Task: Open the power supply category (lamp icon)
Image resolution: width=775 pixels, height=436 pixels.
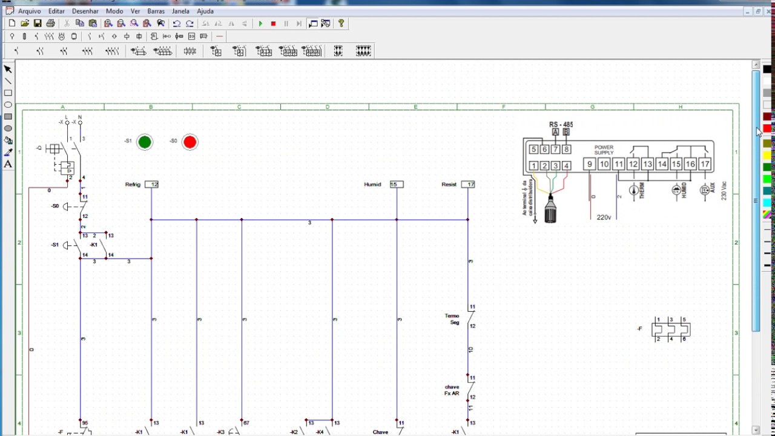Action: pyautogui.click(x=12, y=37)
